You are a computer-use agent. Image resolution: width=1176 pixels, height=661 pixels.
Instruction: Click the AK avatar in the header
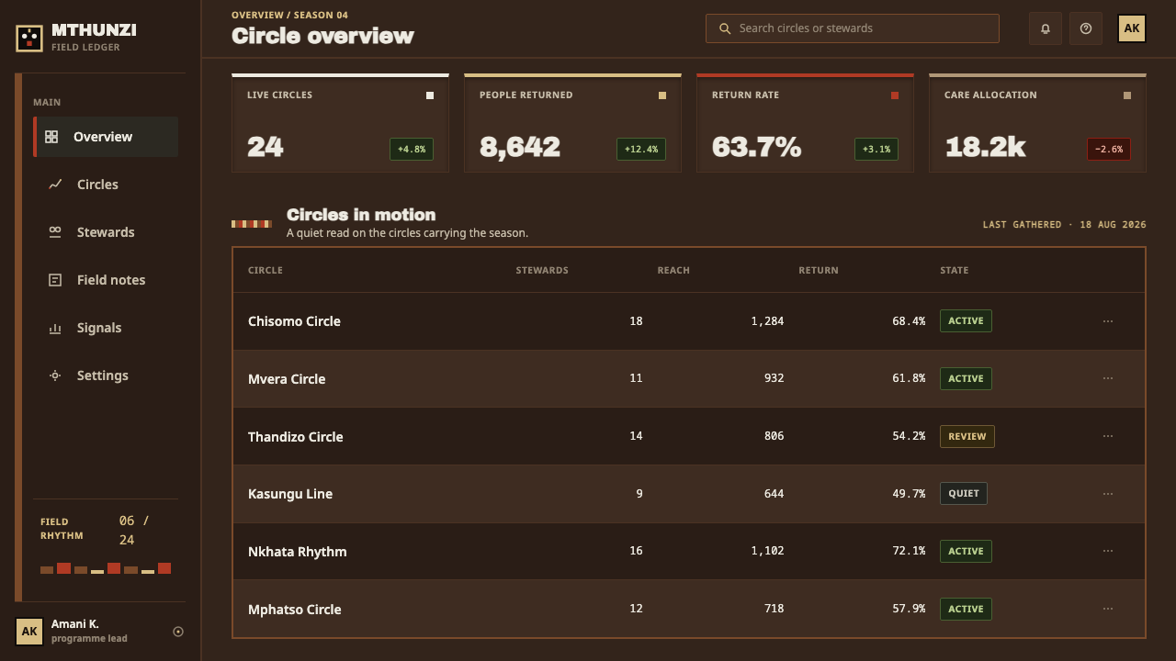coord(1132,28)
